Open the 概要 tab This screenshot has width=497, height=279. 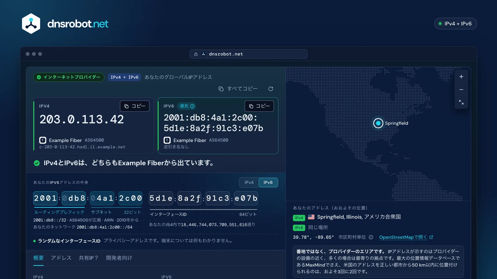[x=39, y=258]
